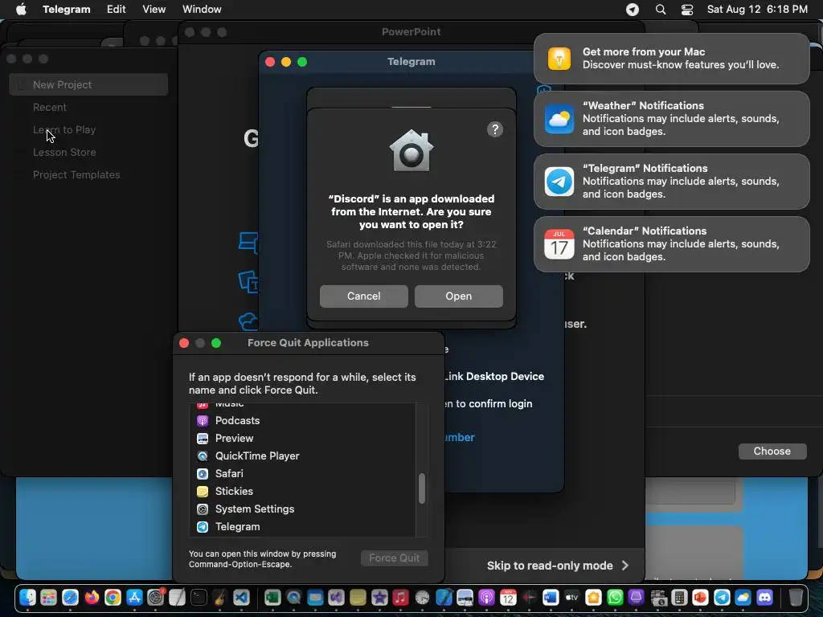Open Podcasts from the Dock

click(486, 597)
